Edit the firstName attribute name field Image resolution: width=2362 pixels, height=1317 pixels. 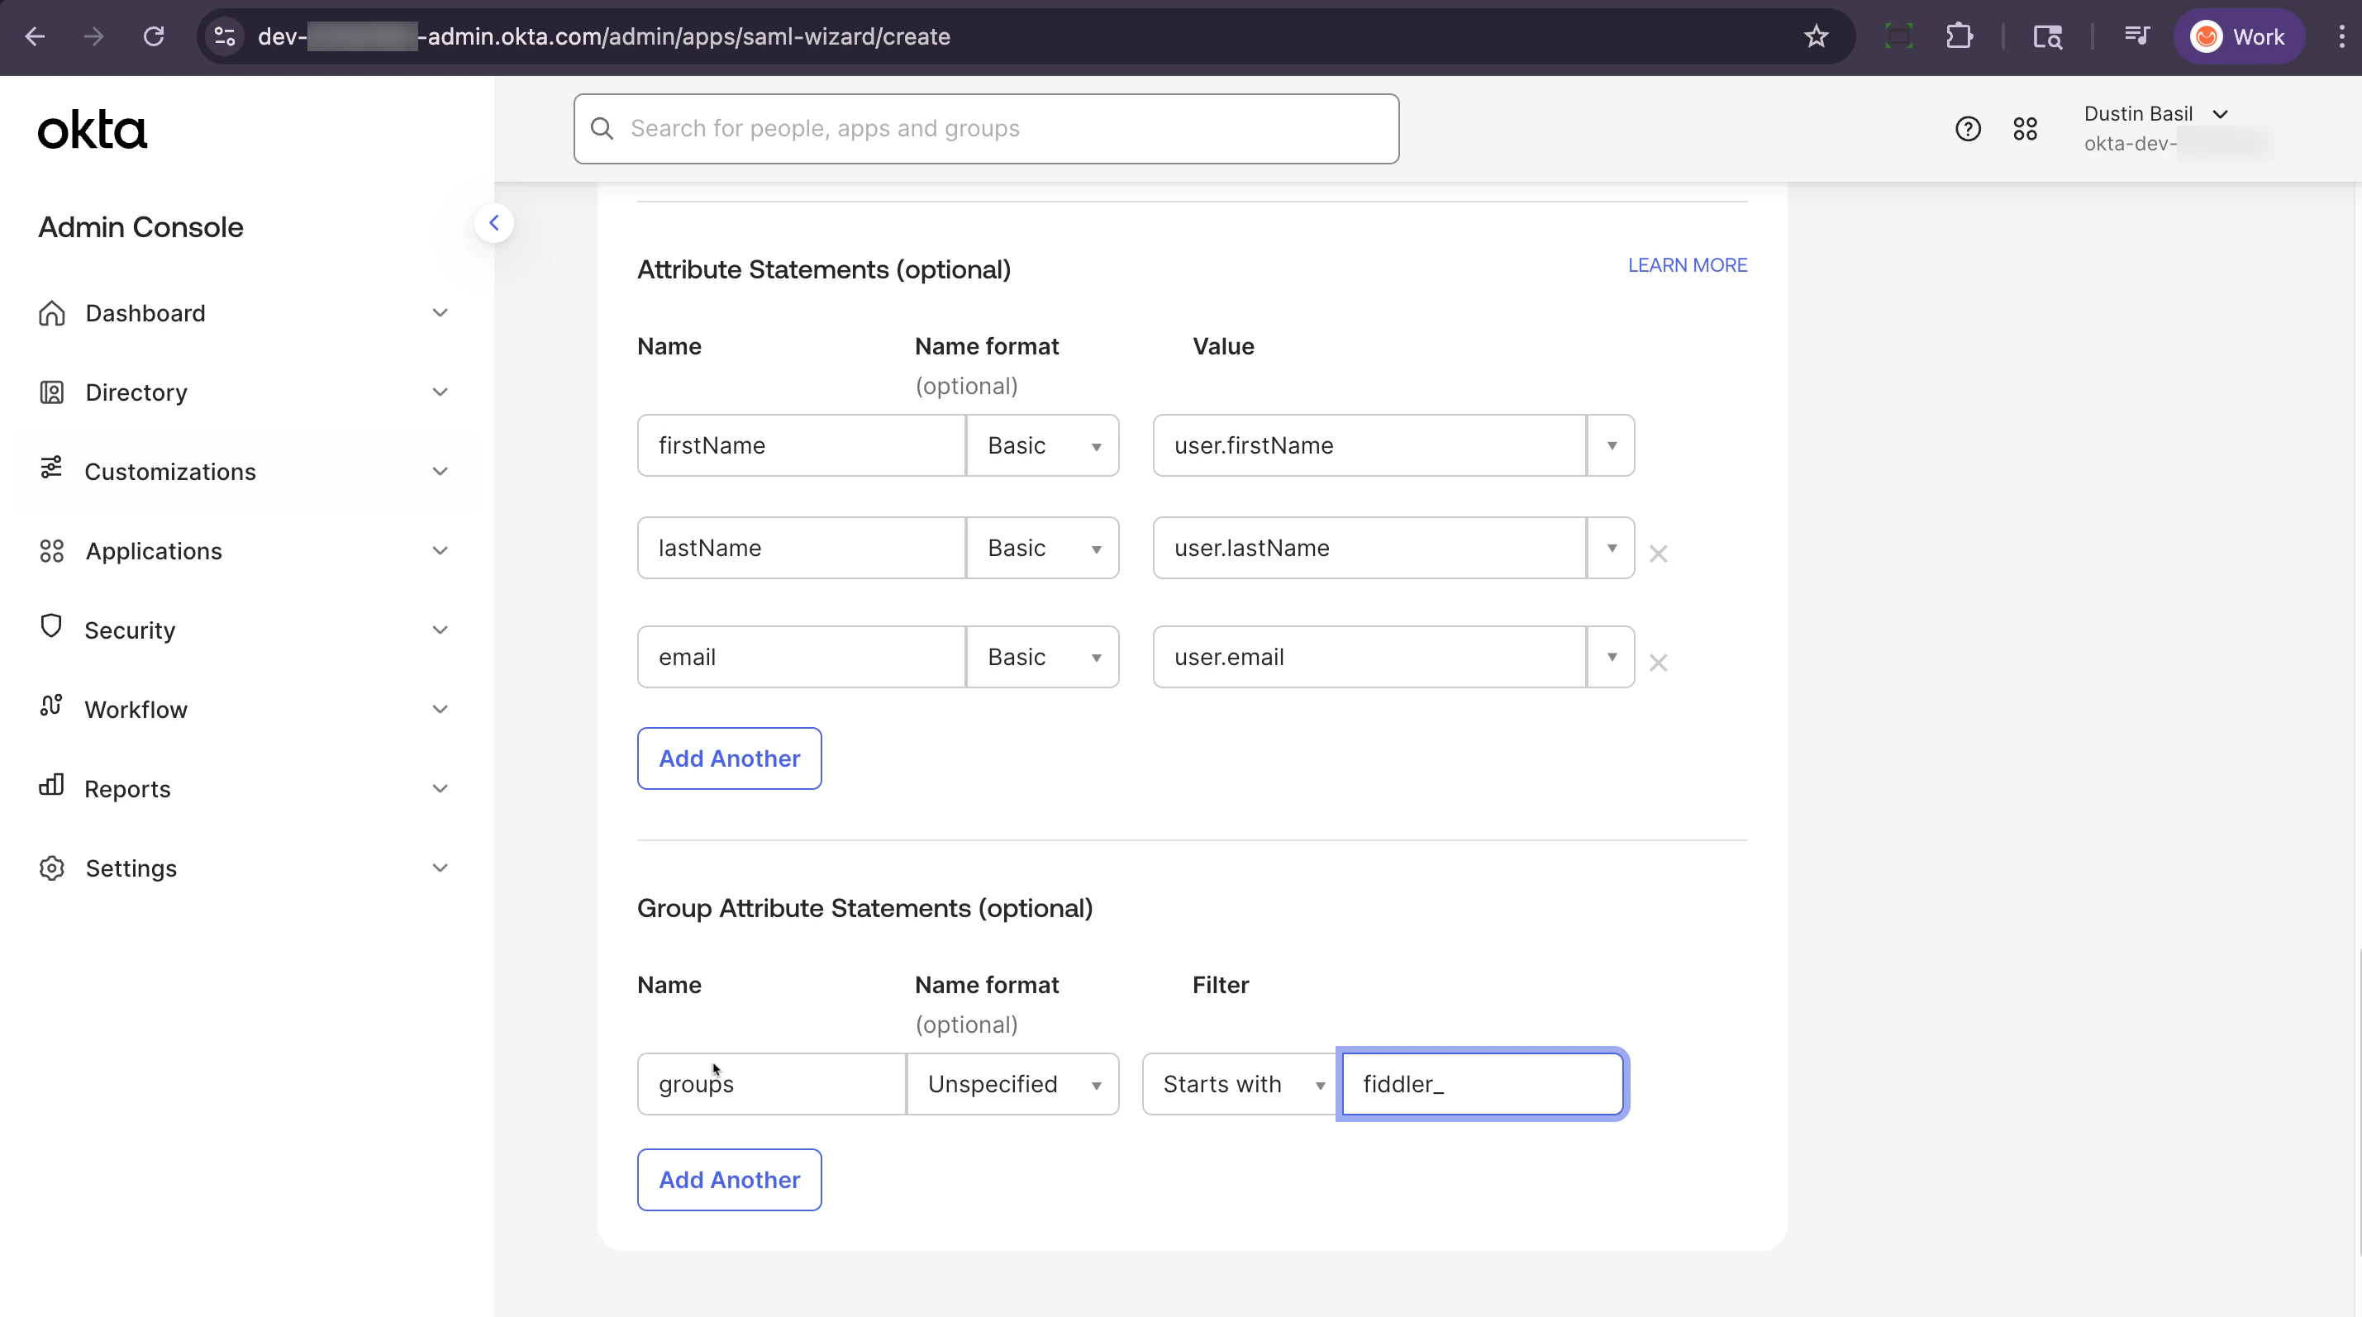point(802,445)
